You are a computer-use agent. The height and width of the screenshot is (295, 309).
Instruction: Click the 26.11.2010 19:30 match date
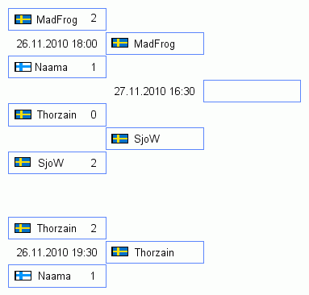(56, 252)
